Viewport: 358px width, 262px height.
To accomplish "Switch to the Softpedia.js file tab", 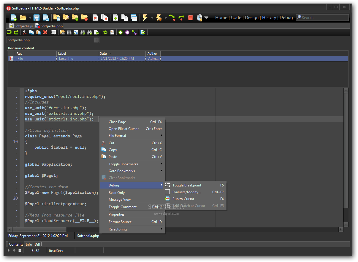I will point(21,26).
